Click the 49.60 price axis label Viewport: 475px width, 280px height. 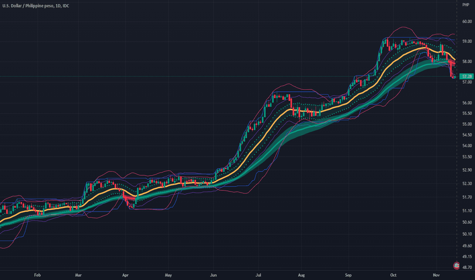click(467, 246)
